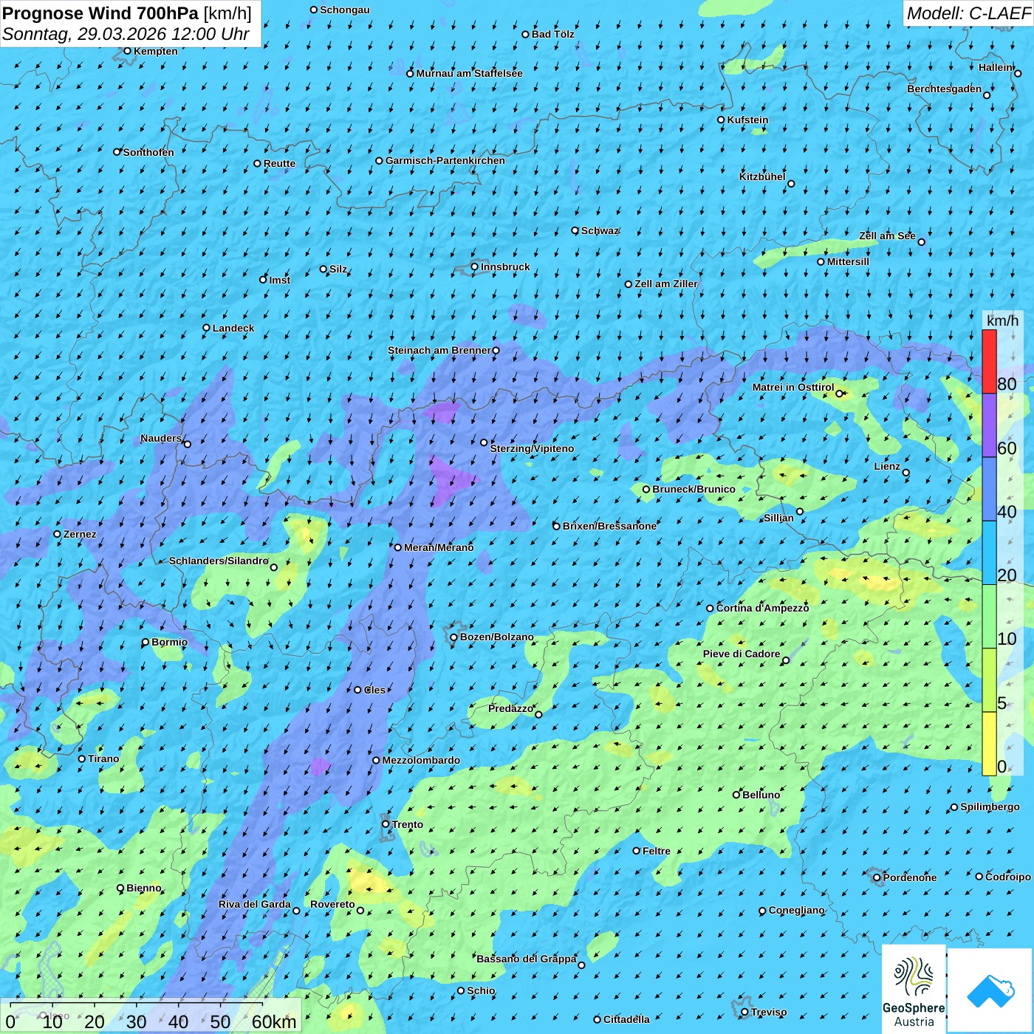This screenshot has width=1034, height=1034.
Task: Click the Matrei in Osttirol label
Action: tap(793, 387)
